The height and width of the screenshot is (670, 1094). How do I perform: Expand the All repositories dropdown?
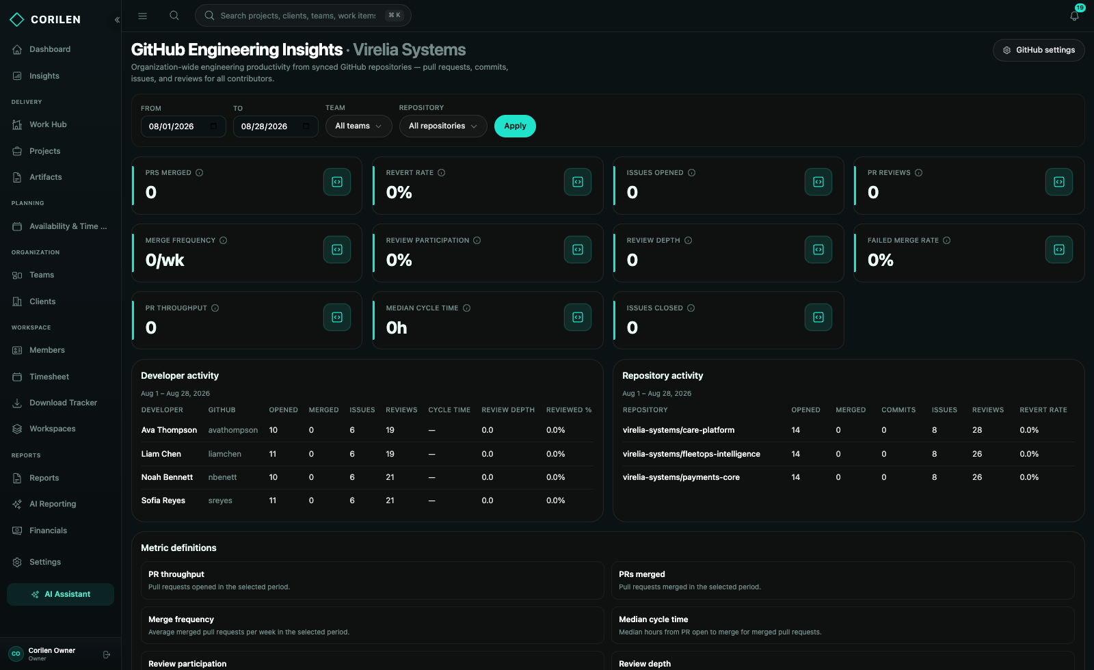[x=443, y=126]
